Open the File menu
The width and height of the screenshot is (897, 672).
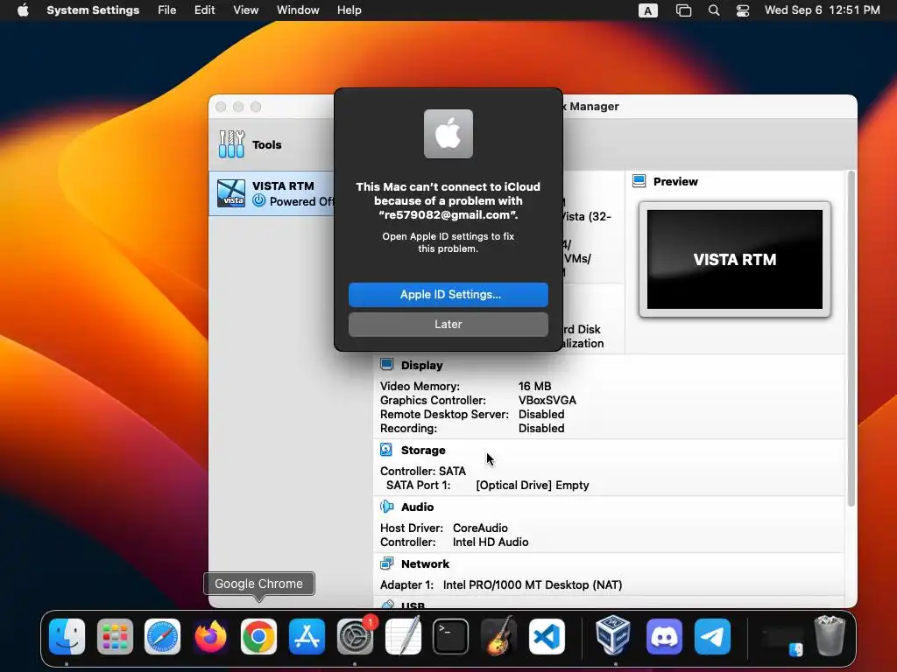pyautogui.click(x=167, y=10)
